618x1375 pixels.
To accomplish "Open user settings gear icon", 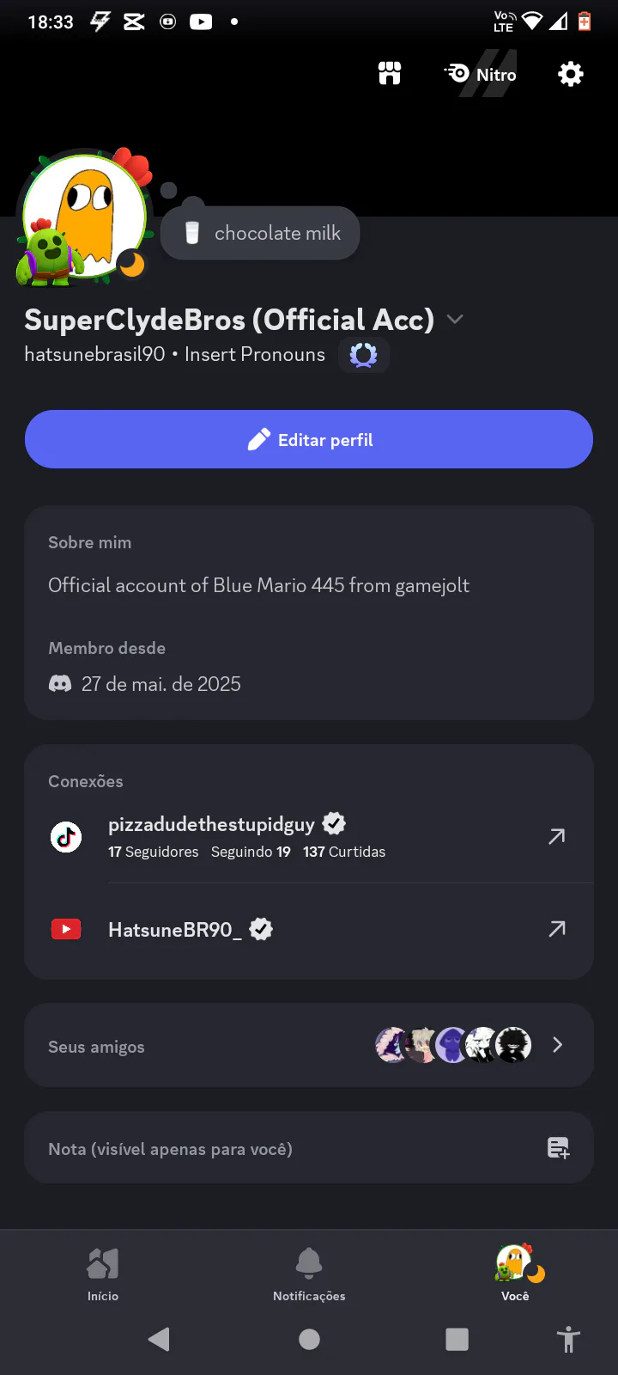I will coord(570,74).
